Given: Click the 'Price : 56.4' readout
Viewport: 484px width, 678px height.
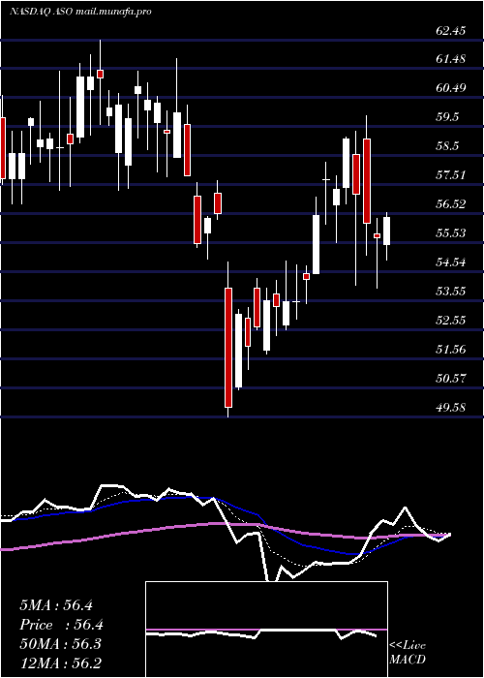Looking at the screenshot, I should click(61, 625).
